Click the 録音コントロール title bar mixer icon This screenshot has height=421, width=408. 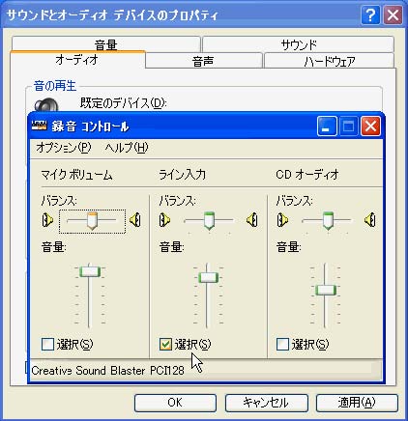(x=40, y=126)
